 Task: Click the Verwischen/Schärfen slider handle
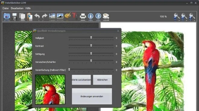click(x=91, y=61)
